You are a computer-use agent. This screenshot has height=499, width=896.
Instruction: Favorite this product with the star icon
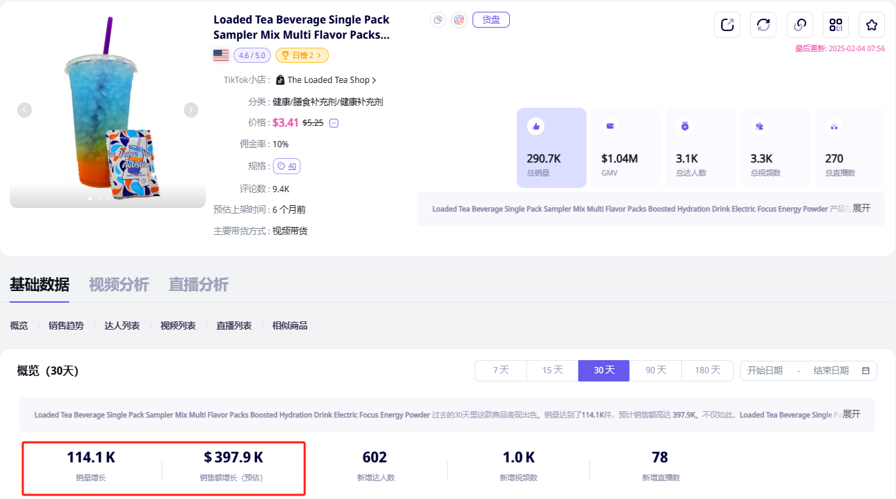[872, 25]
